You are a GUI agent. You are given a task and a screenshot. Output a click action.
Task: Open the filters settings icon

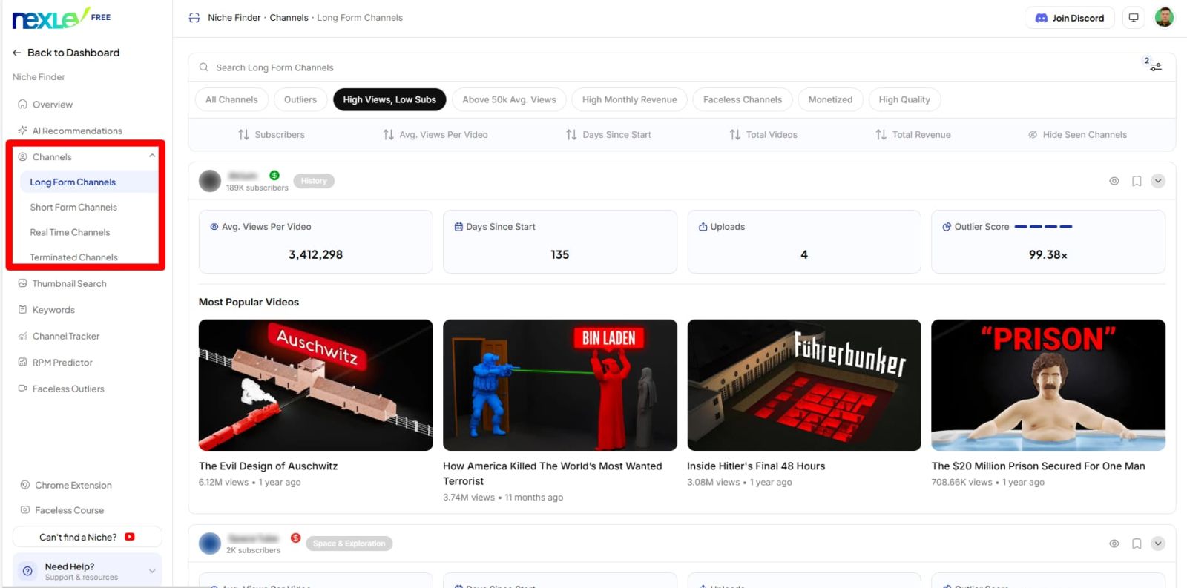pos(1155,66)
